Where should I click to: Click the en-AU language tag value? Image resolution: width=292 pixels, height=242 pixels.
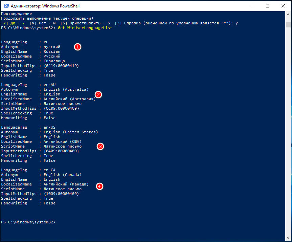tap(49, 85)
